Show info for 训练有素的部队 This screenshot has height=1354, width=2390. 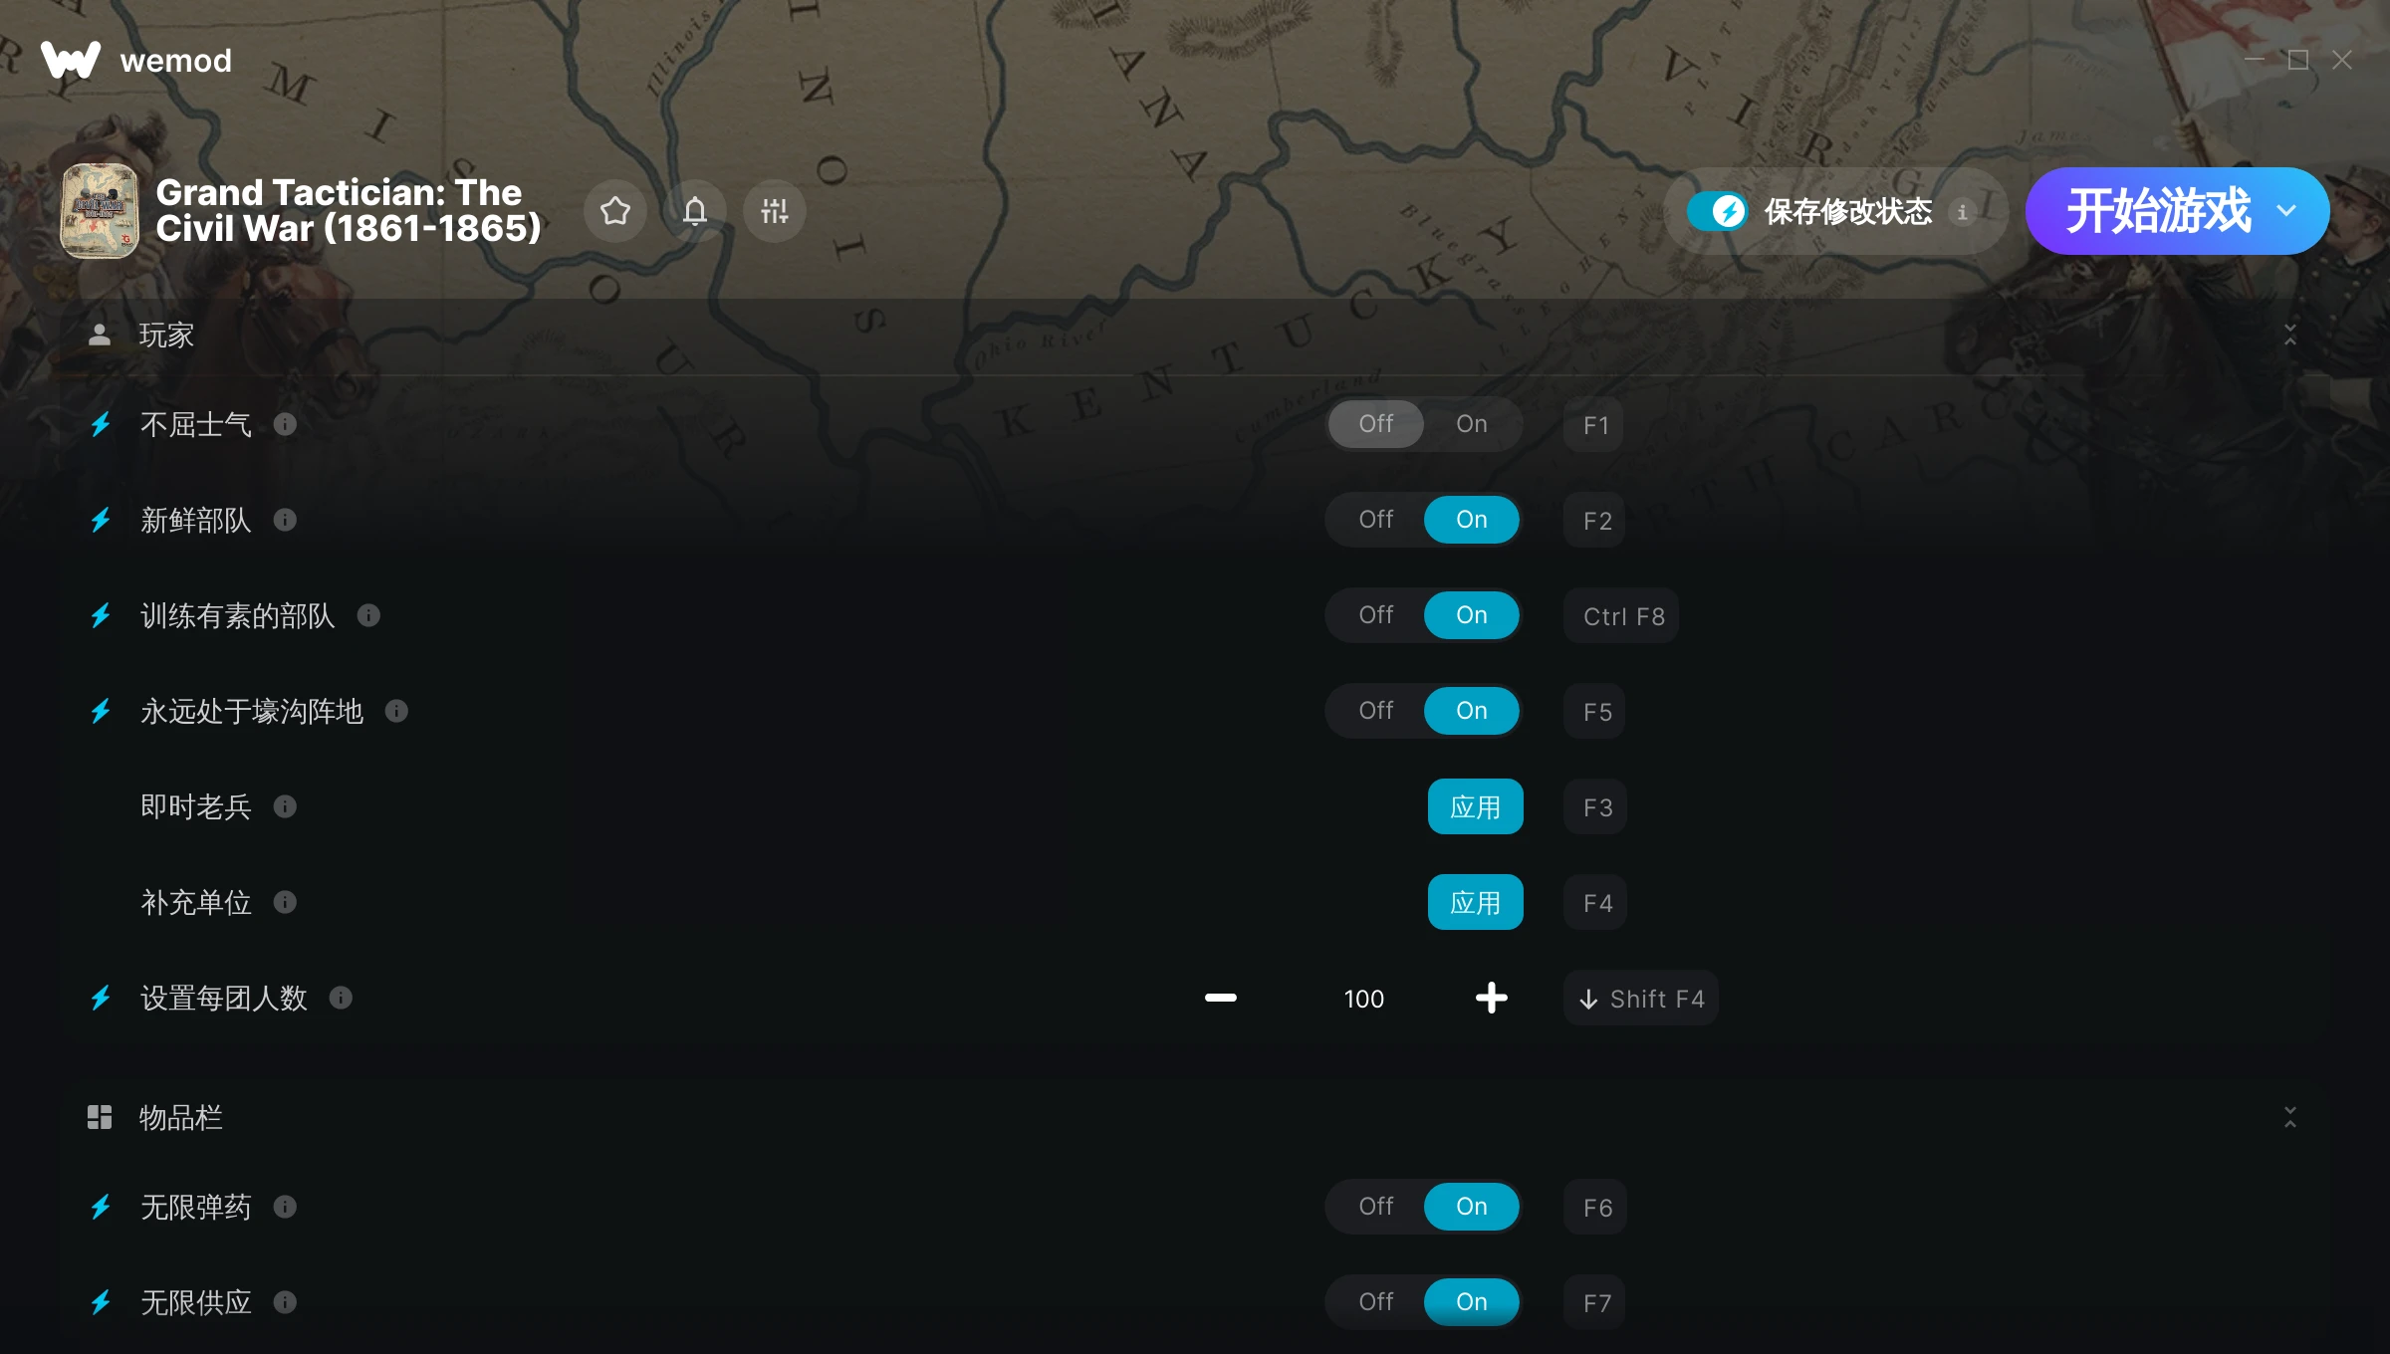coord(368,615)
